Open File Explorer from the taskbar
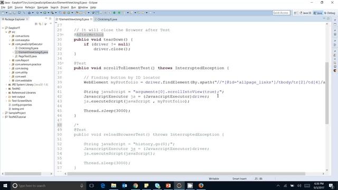 (x=114, y=186)
